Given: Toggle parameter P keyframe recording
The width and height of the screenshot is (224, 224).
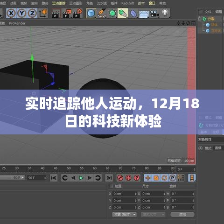Looking at the screenshot, I should (173, 178).
